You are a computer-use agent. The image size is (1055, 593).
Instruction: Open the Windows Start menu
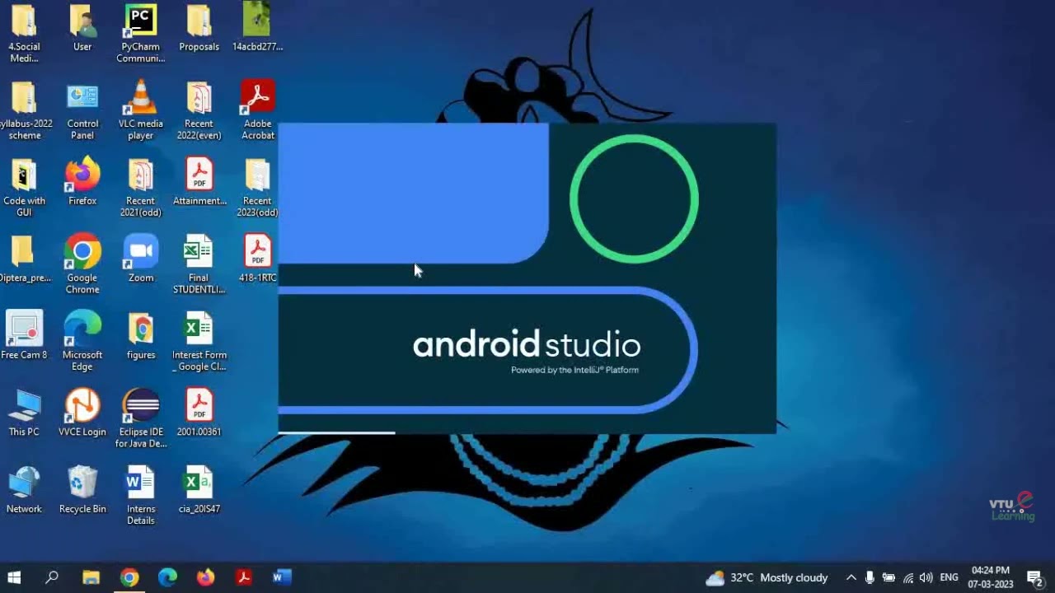[14, 577]
